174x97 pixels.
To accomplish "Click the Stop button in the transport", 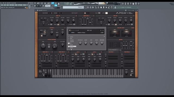I will click(x=40, y=6).
